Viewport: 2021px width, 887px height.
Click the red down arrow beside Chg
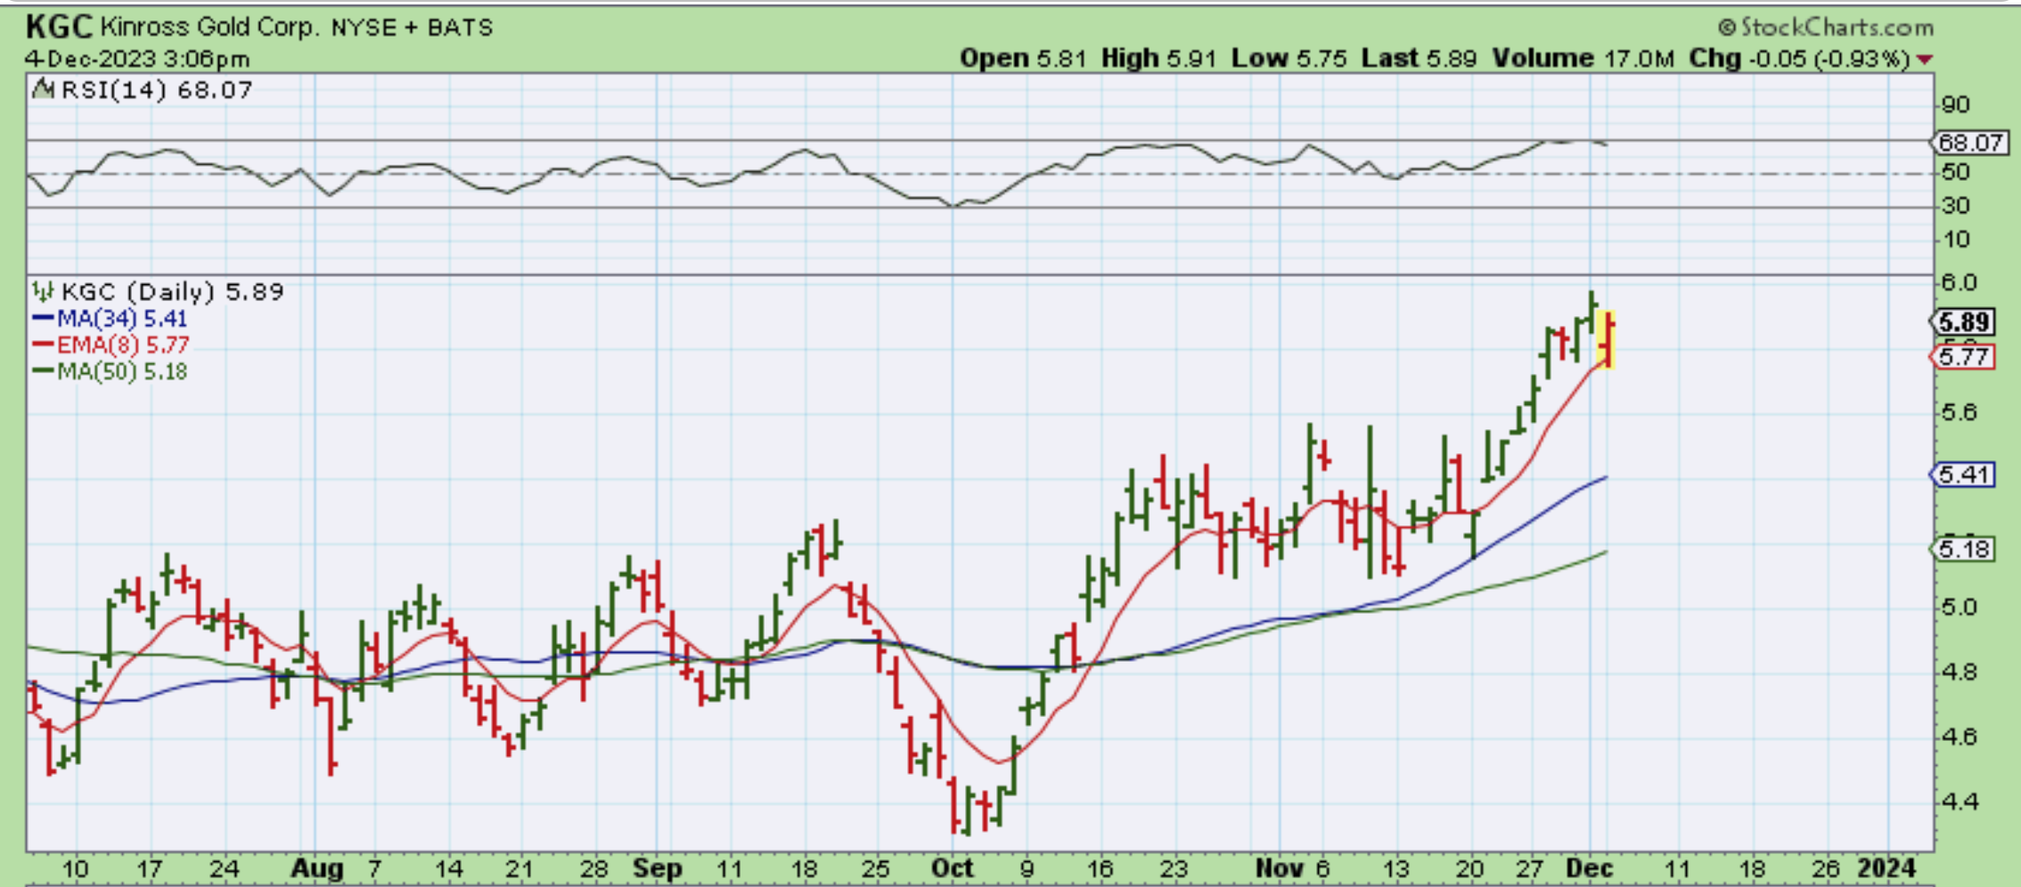pyautogui.click(x=1925, y=60)
